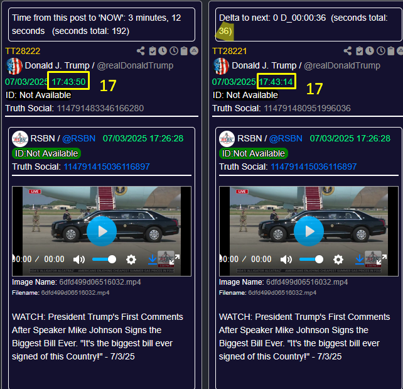Screen dimensions: 403x389
Task: Click the solid clock icon on post TT28221
Action: (370, 51)
